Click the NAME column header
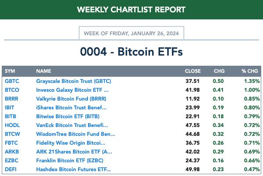 tap(44, 71)
